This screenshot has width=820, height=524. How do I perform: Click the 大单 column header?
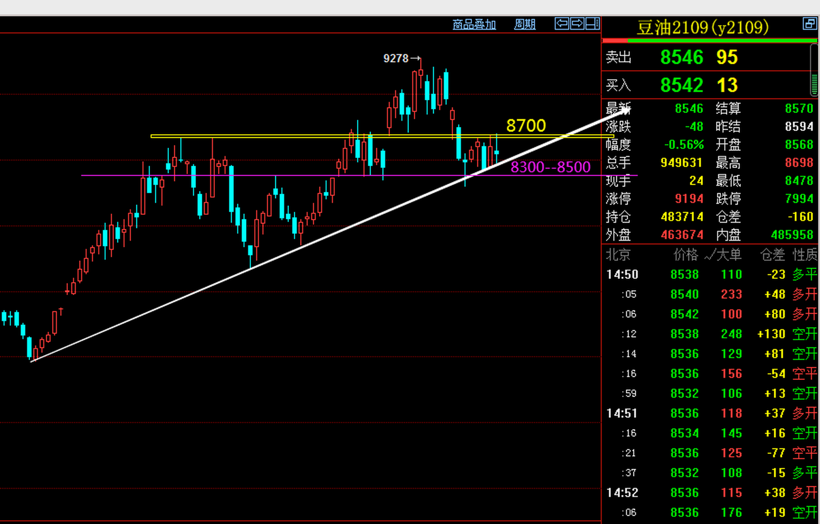[x=729, y=255]
